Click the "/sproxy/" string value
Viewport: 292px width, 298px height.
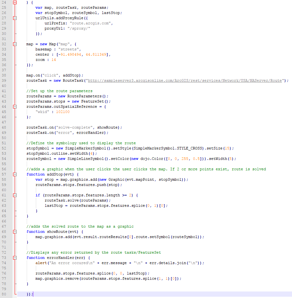pos(79,29)
